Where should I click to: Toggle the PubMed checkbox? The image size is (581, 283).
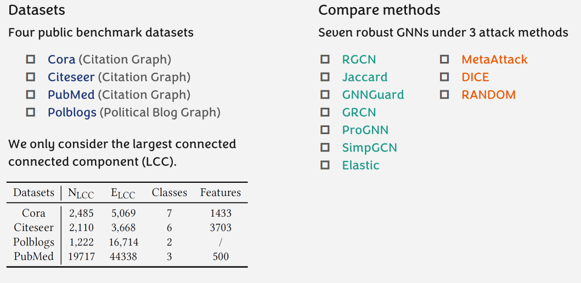point(31,95)
